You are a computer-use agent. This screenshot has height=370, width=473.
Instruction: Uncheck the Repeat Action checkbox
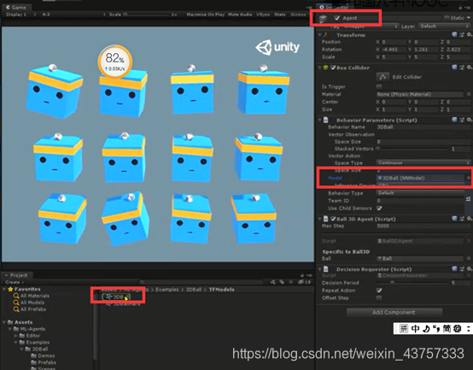click(379, 291)
